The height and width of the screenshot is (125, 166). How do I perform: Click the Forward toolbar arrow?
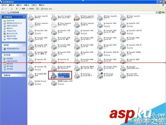tap(12, 9)
